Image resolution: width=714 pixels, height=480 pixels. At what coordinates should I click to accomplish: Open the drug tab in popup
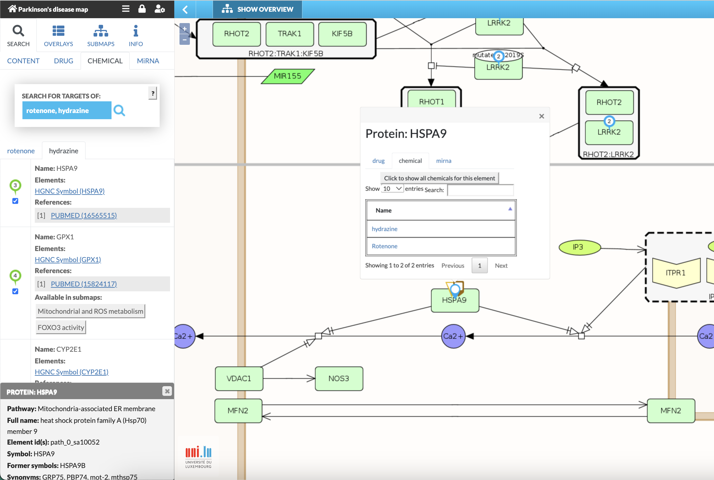378,161
